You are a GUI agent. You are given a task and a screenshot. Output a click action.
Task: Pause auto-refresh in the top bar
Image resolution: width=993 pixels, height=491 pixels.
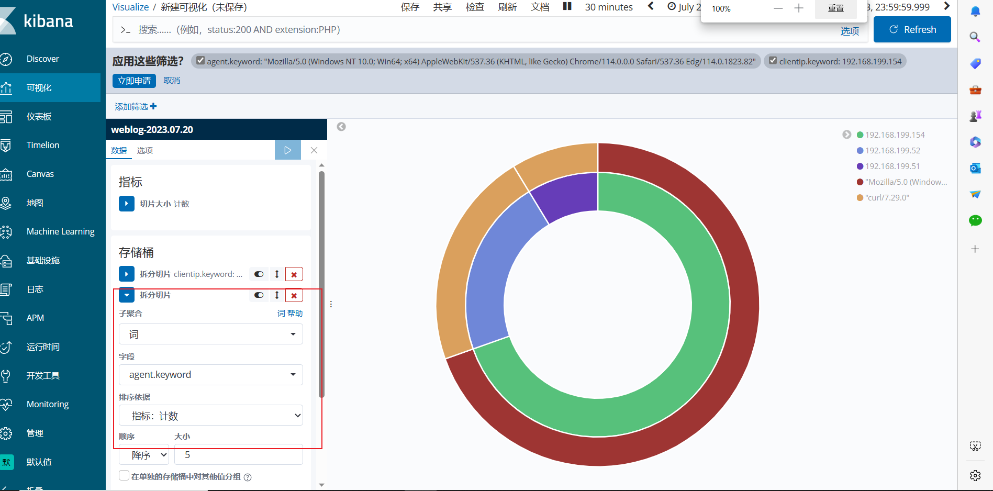(x=567, y=7)
